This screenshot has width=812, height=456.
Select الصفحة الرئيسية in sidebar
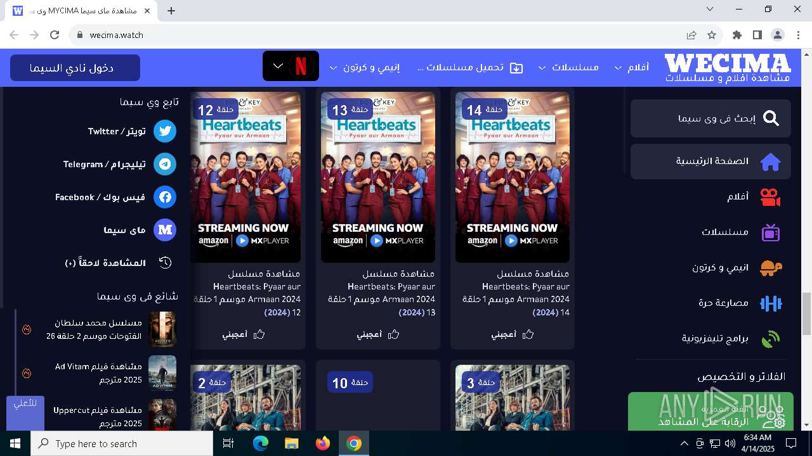pos(710,161)
